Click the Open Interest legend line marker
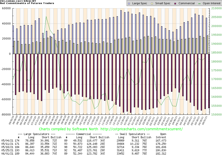The height and width of the screenshot is (155, 222). click(199, 3)
